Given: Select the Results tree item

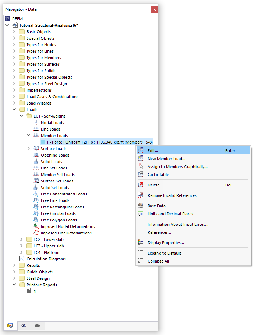Looking at the screenshot, I should (33, 265).
